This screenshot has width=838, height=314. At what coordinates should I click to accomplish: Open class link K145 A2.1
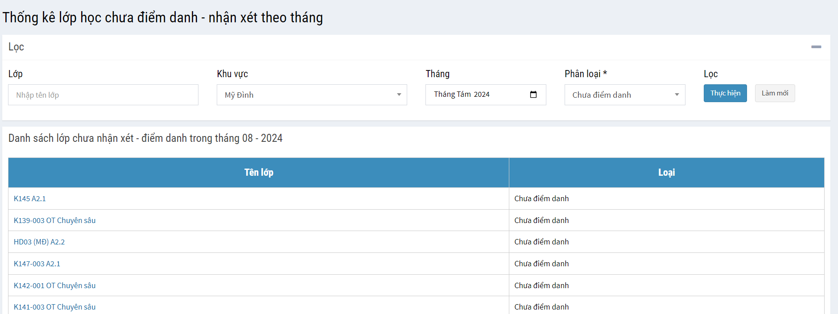pyautogui.click(x=30, y=199)
